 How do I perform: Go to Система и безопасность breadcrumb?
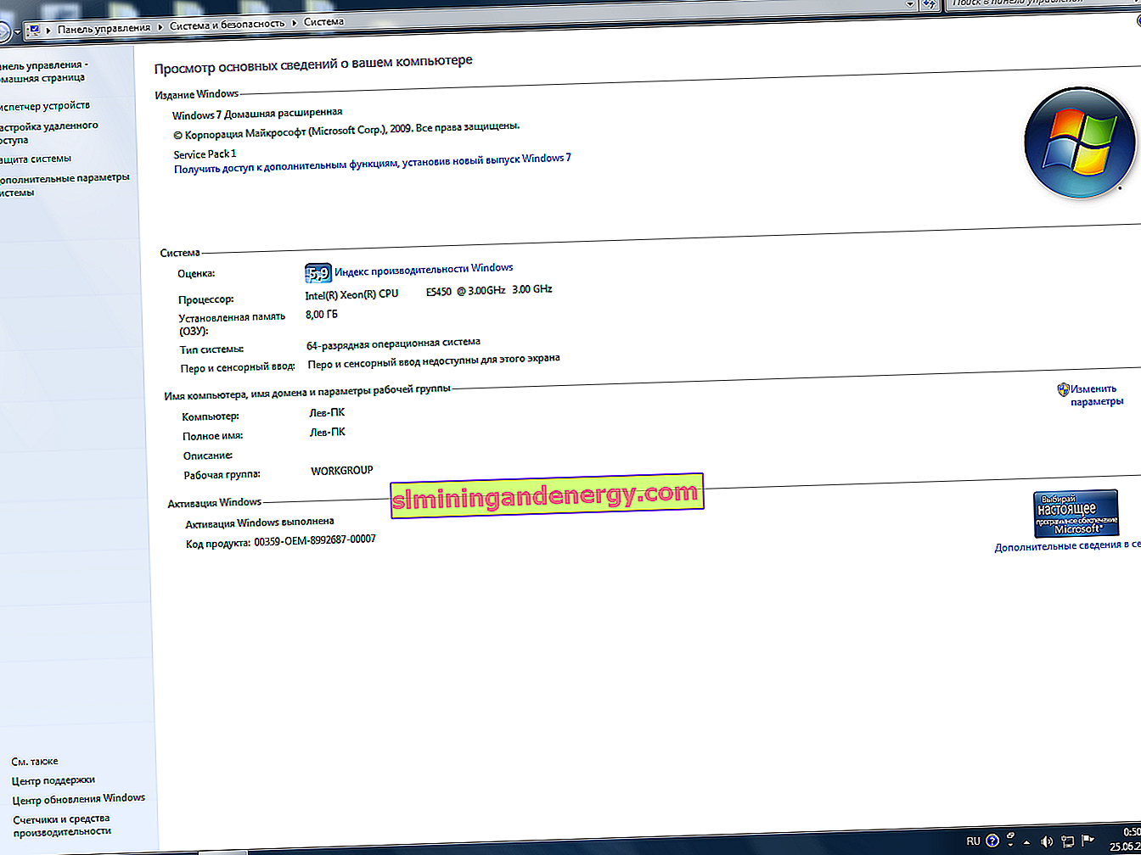pyautogui.click(x=227, y=25)
